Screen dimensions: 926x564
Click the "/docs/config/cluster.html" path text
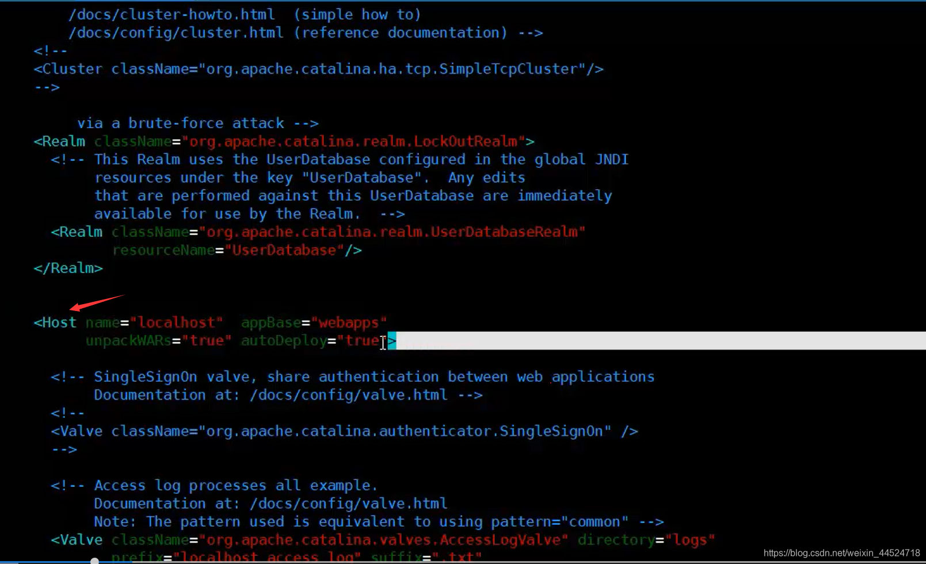176,33
